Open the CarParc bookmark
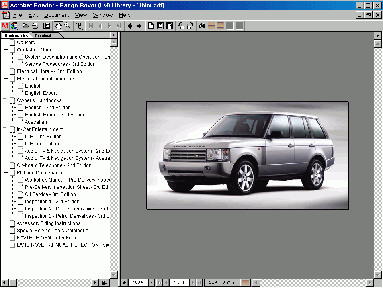 click(x=26, y=43)
